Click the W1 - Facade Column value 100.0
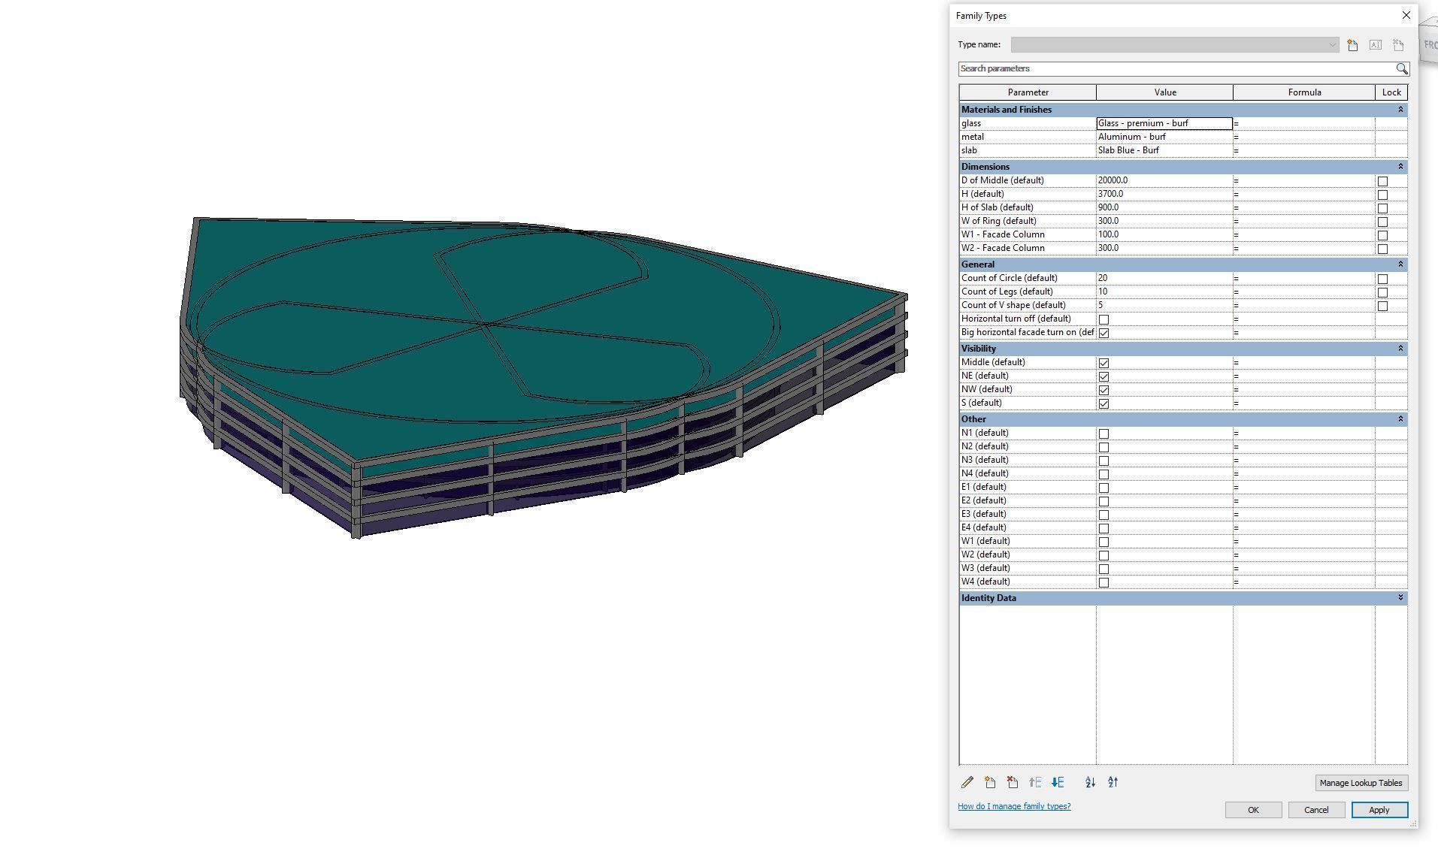The width and height of the screenshot is (1438, 849). point(1164,234)
